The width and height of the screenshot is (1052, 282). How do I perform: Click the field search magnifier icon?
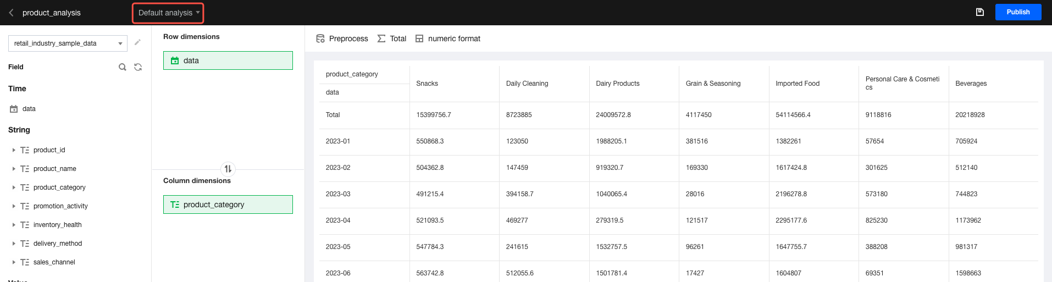(123, 67)
